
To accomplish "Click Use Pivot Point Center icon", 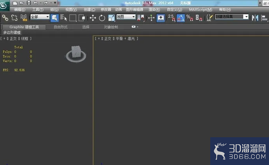I will [x=141, y=18].
